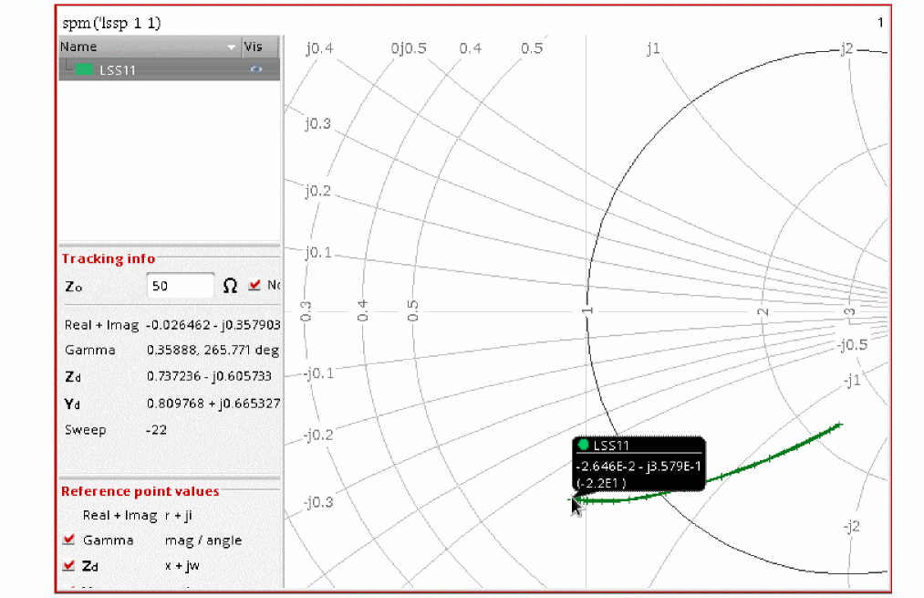Click the Real + Imag value -0.026462 - j0.357903
924x598 pixels.
pyautogui.click(x=213, y=325)
